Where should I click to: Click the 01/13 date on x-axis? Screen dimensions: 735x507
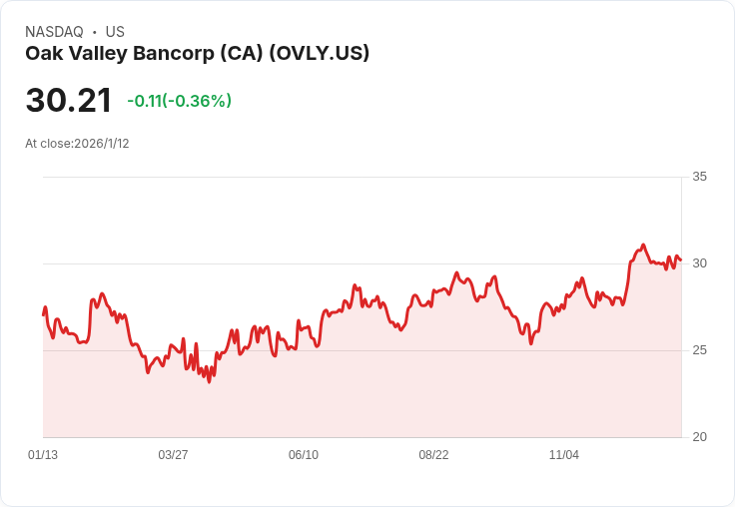(43, 455)
